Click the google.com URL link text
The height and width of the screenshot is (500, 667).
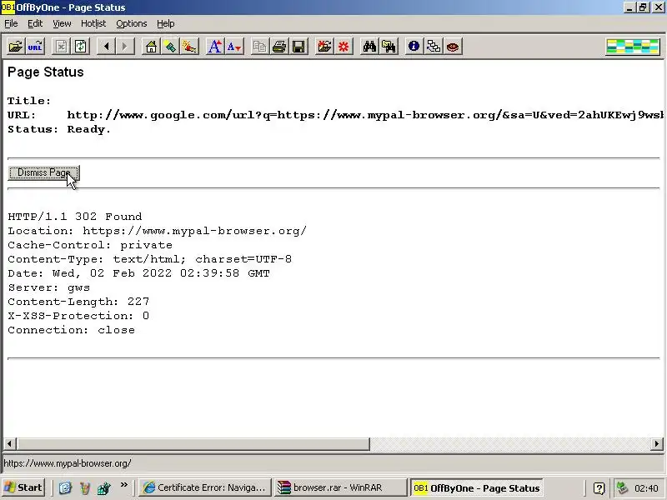[365, 115]
